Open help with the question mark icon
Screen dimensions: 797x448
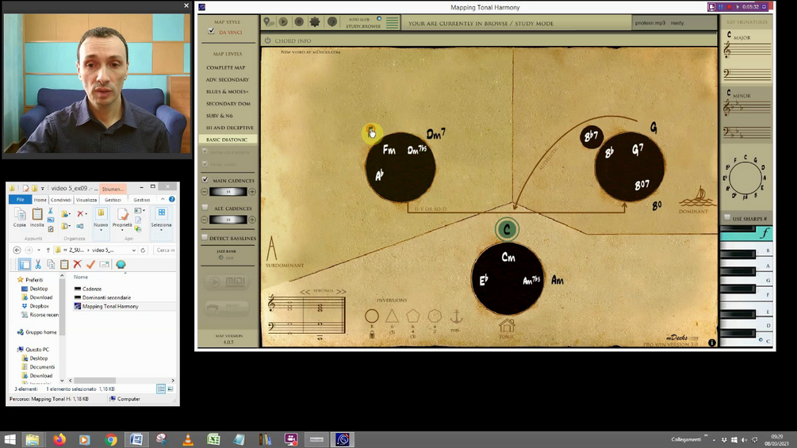coord(332,22)
